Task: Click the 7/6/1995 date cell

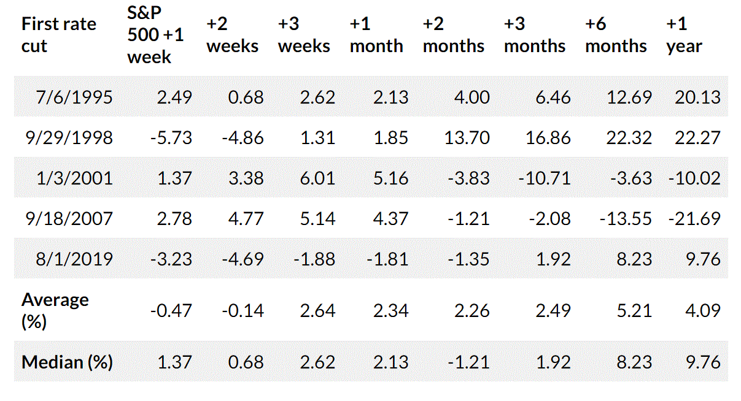Action: [75, 97]
